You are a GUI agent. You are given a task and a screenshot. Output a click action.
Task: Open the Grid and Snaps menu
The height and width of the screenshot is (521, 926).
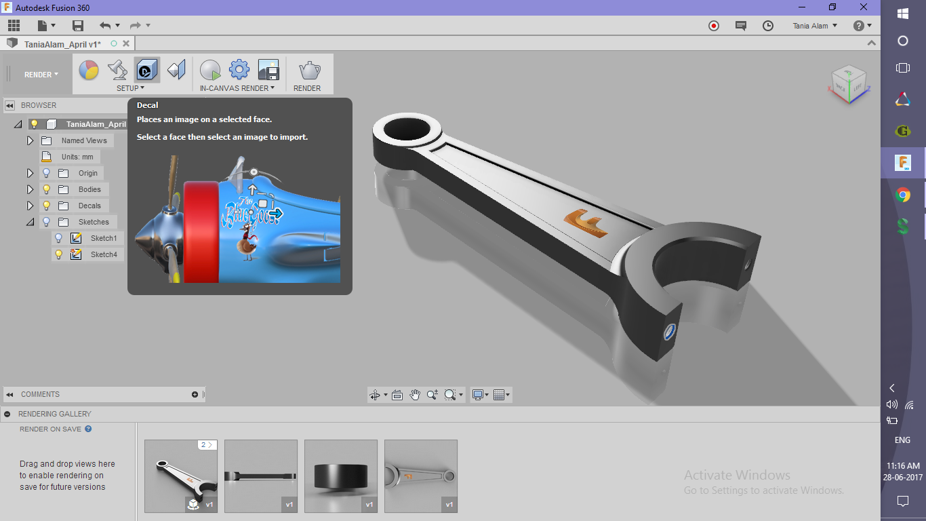pos(502,395)
